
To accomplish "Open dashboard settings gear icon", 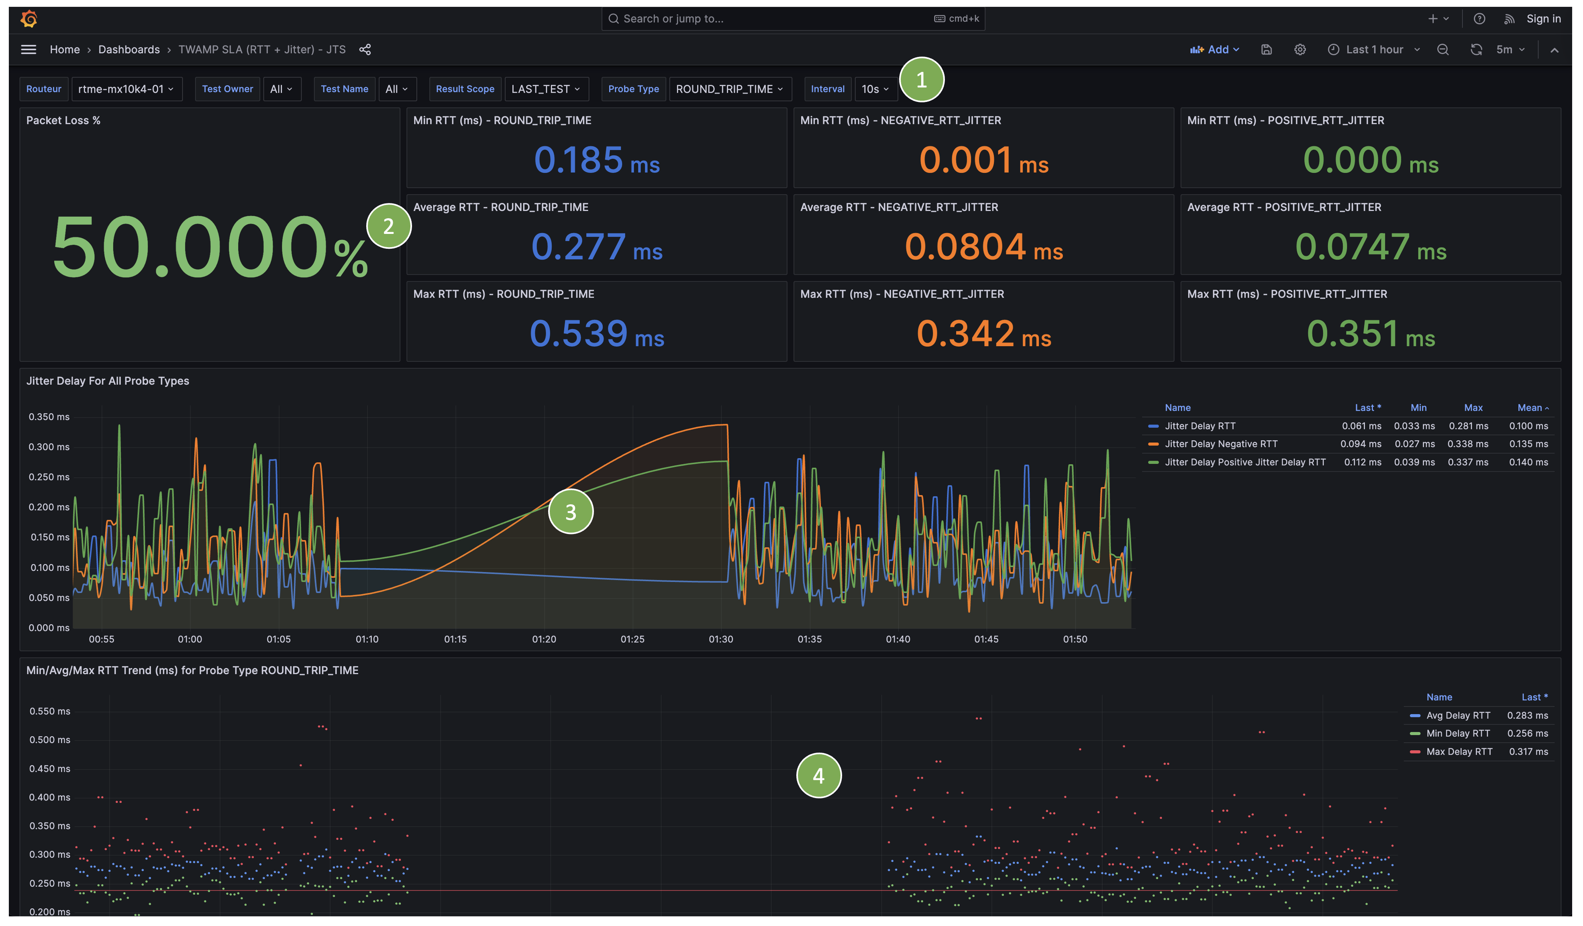I will coord(1300,50).
